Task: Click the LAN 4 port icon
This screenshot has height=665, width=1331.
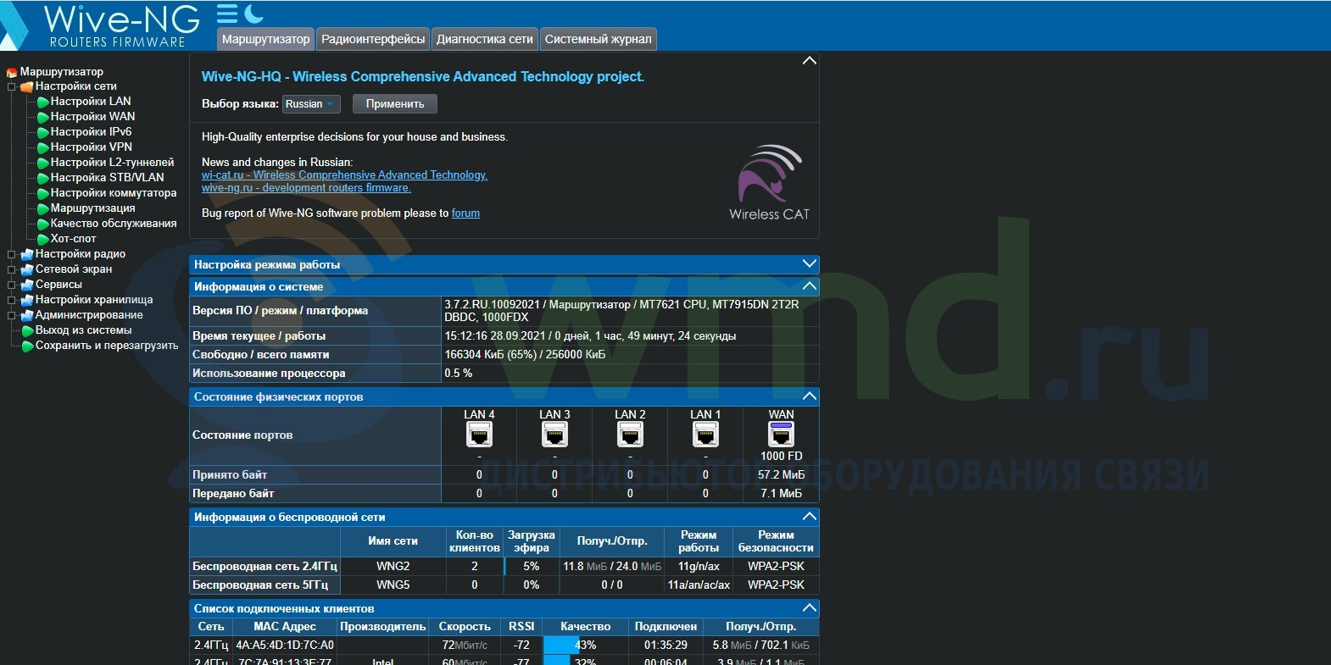Action: click(x=479, y=435)
